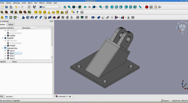Switch to right view
Screen dimensions: 188x103
[x=121, y=7]
